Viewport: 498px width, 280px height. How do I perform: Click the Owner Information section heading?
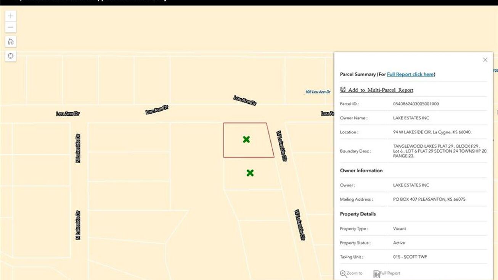pyautogui.click(x=361, y=171)
